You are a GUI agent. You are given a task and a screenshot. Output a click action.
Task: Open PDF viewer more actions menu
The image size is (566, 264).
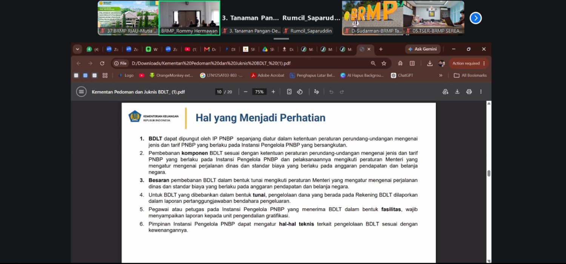point(481,92)
